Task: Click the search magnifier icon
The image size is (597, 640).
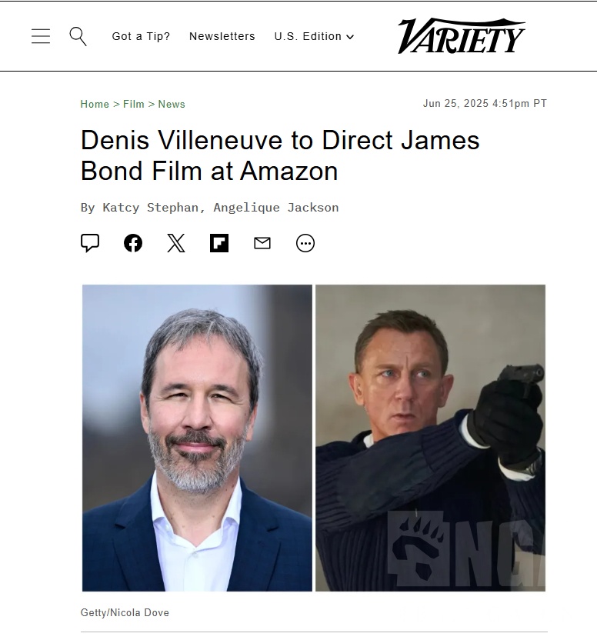Action: (x=78, y=36)
